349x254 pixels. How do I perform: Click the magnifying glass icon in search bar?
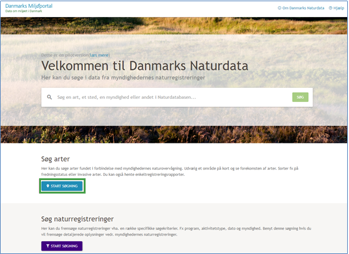(x=50, y=97)
